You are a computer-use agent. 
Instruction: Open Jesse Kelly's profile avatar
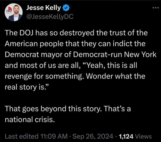[14, 12]
